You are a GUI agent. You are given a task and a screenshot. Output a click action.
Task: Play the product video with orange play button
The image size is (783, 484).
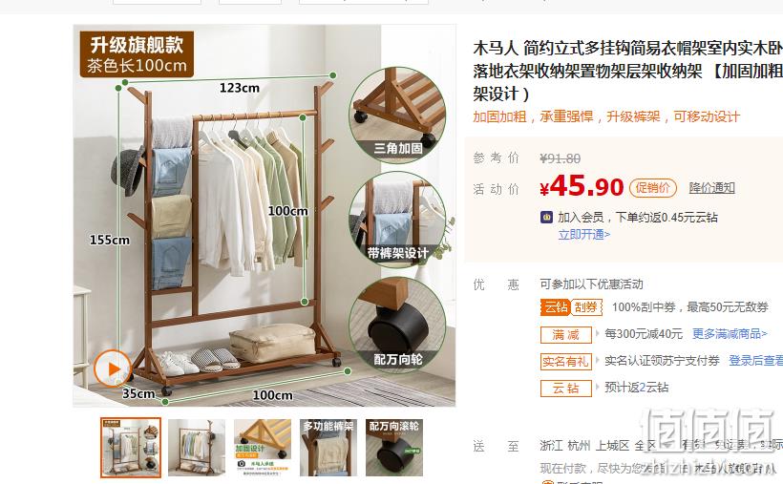[113, 368]
